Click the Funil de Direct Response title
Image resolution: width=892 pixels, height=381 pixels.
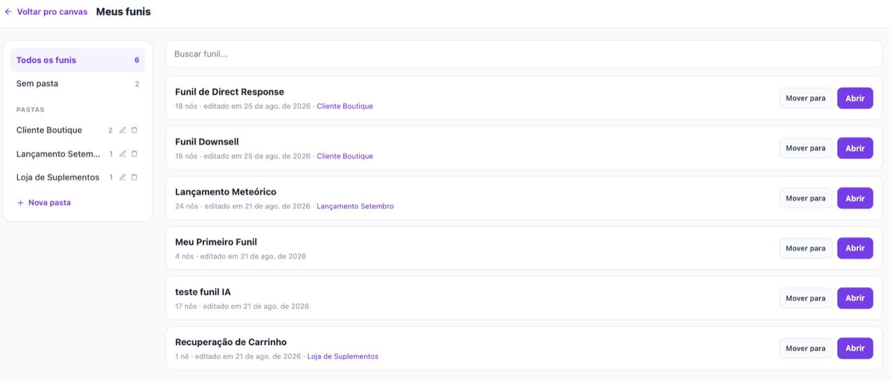(x=230, y=92)
